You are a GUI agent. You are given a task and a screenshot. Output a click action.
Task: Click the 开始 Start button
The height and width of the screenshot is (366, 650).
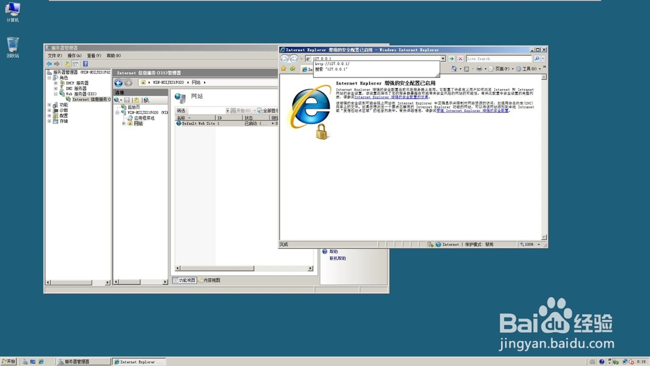coord(8,361)
